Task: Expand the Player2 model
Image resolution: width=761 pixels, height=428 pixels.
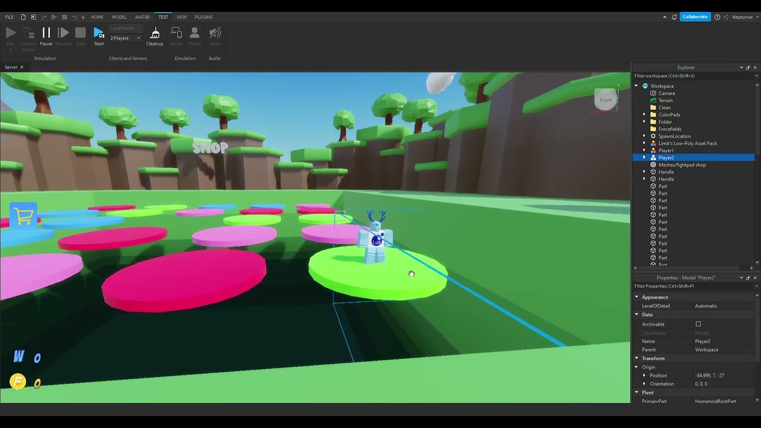Action: click(644, 158)
